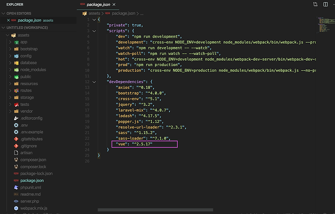Click the breadcrumb ellipsis segment
335x214 pixels.
point(141,13)
